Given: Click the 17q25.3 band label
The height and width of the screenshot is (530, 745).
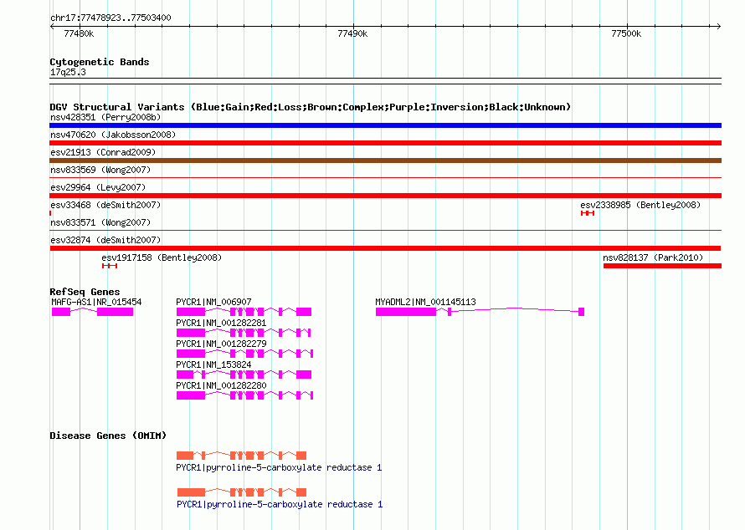Looking at the screenshot, I should coord(68,73).
